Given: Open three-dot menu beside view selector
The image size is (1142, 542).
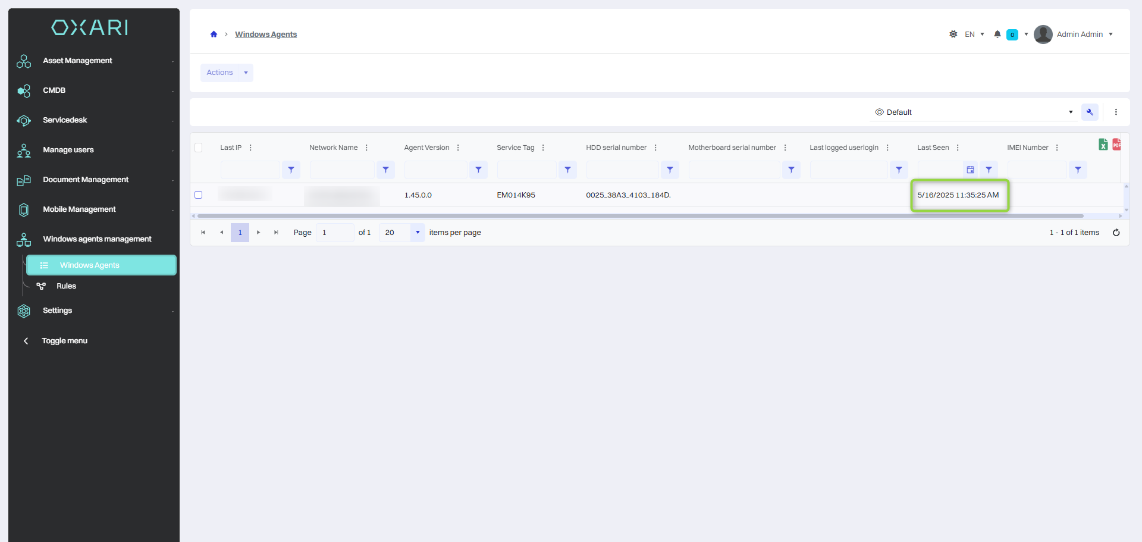Looking at the screenshot, I should (x=1116, y=112).
